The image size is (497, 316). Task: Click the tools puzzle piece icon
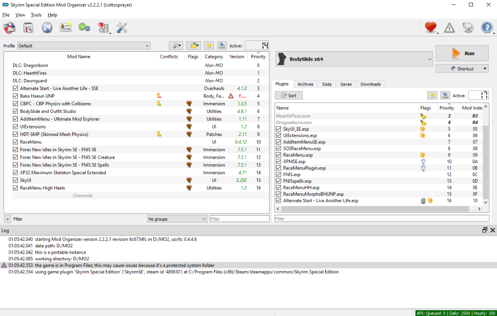click(103, 28)
